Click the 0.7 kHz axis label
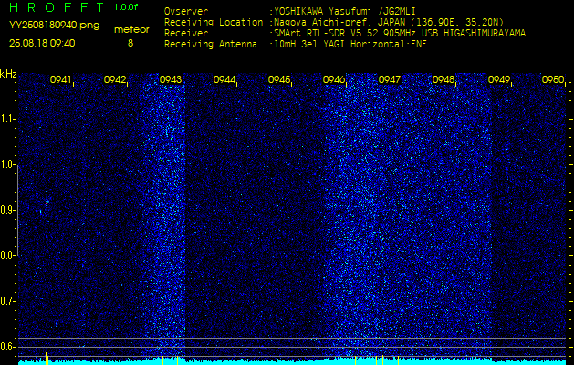Image resolution: width=574 pixels, height=365 pixels. tap(7, 301)
